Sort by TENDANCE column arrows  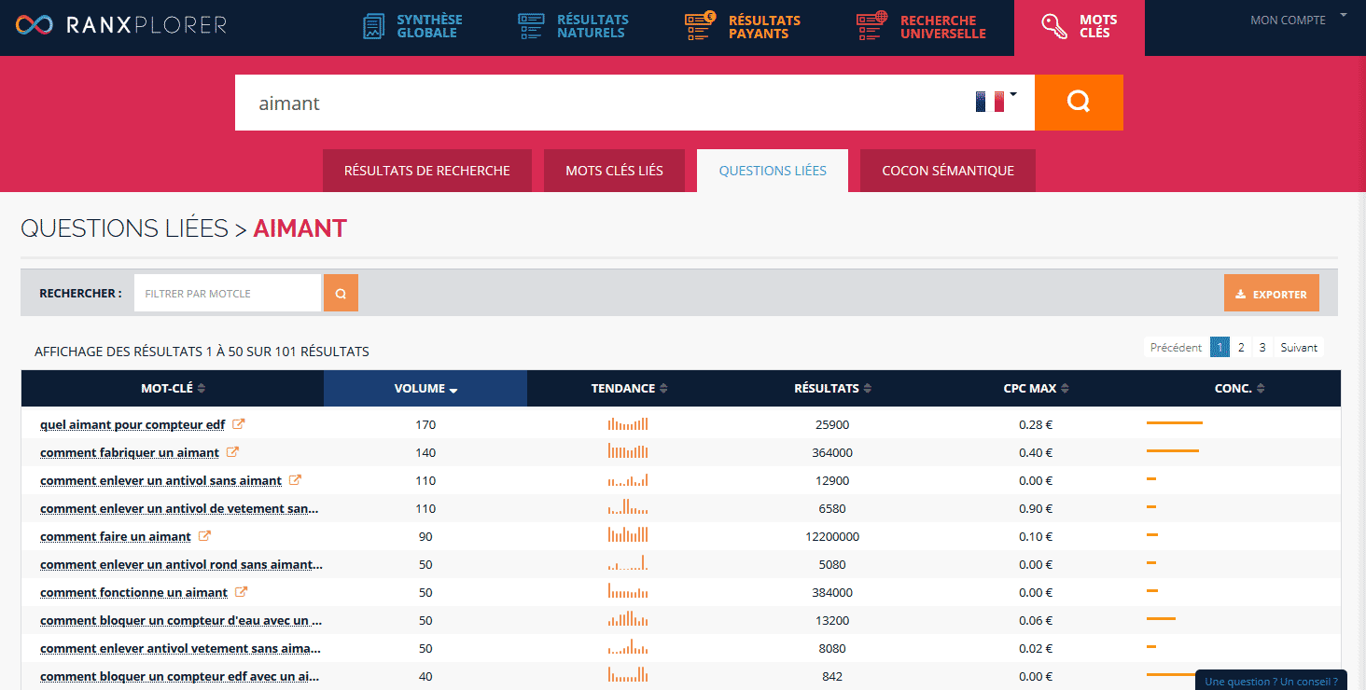[663, 389]
